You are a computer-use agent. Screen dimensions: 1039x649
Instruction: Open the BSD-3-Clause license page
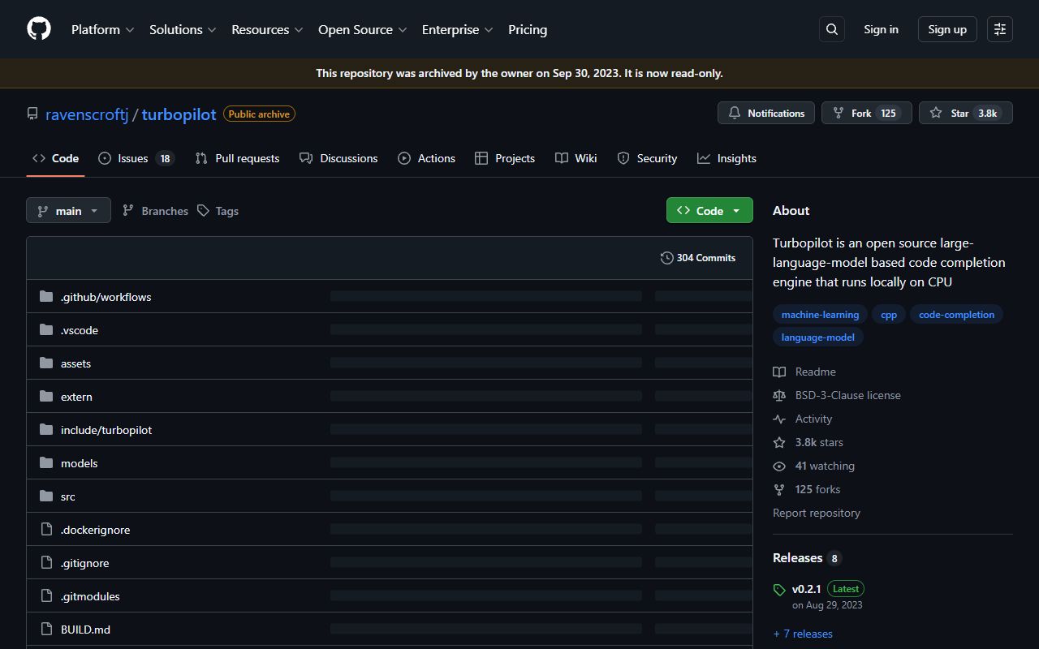(x=847, y=395)
